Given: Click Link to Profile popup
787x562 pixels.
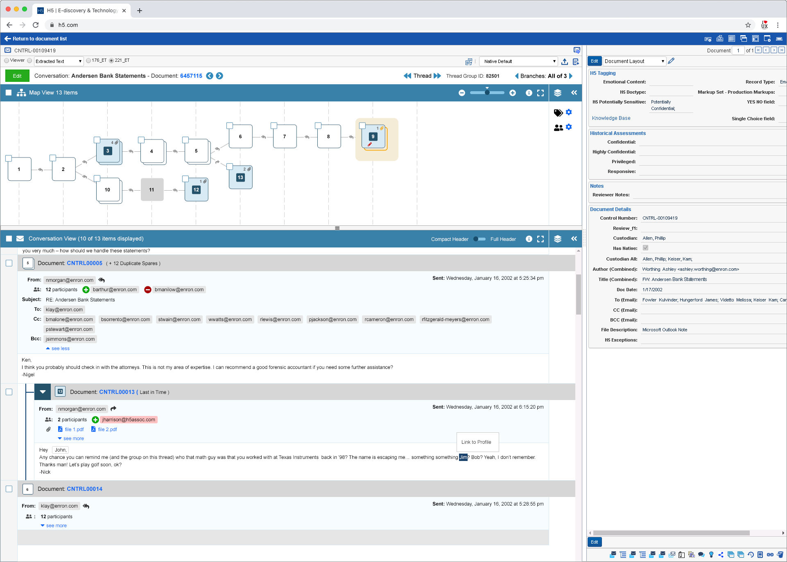Looking at the screenshot, I should 477,442.
